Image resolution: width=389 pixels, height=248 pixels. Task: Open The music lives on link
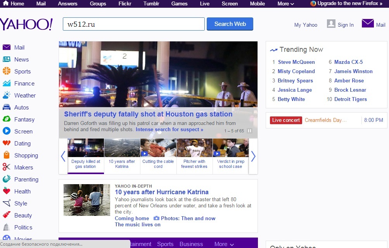137,224
